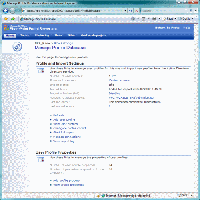Screen dimensions: 200x200
Task: Open the Gestion de projets tab
Action: pyautogui.click(x=94, y=35)
